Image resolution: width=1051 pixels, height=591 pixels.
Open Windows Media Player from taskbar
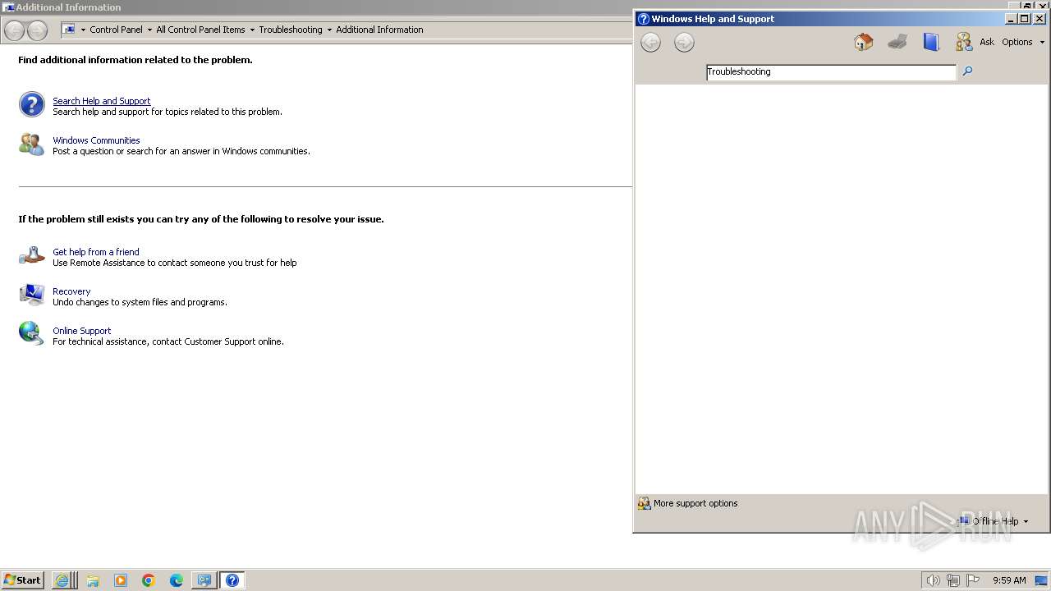point(121,580)
